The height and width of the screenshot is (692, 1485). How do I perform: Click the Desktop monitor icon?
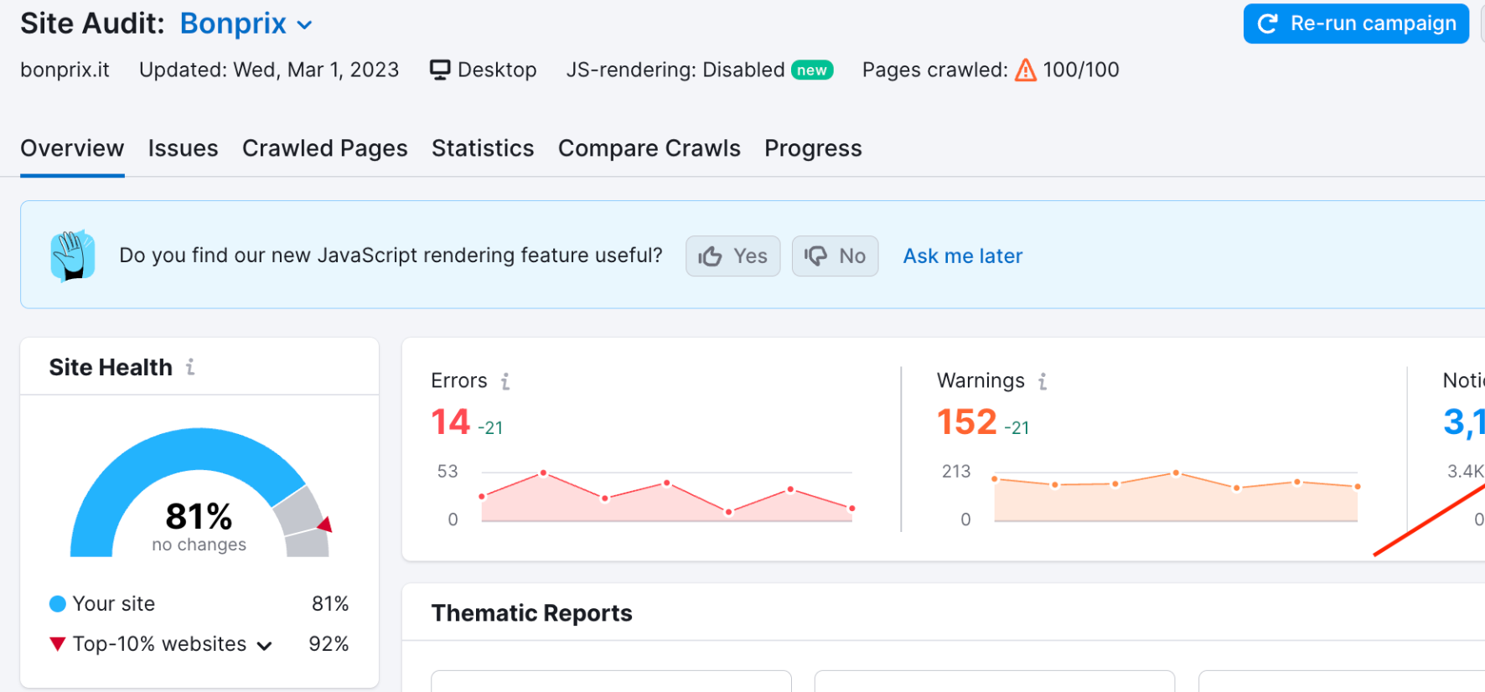[x=440, y=70]
